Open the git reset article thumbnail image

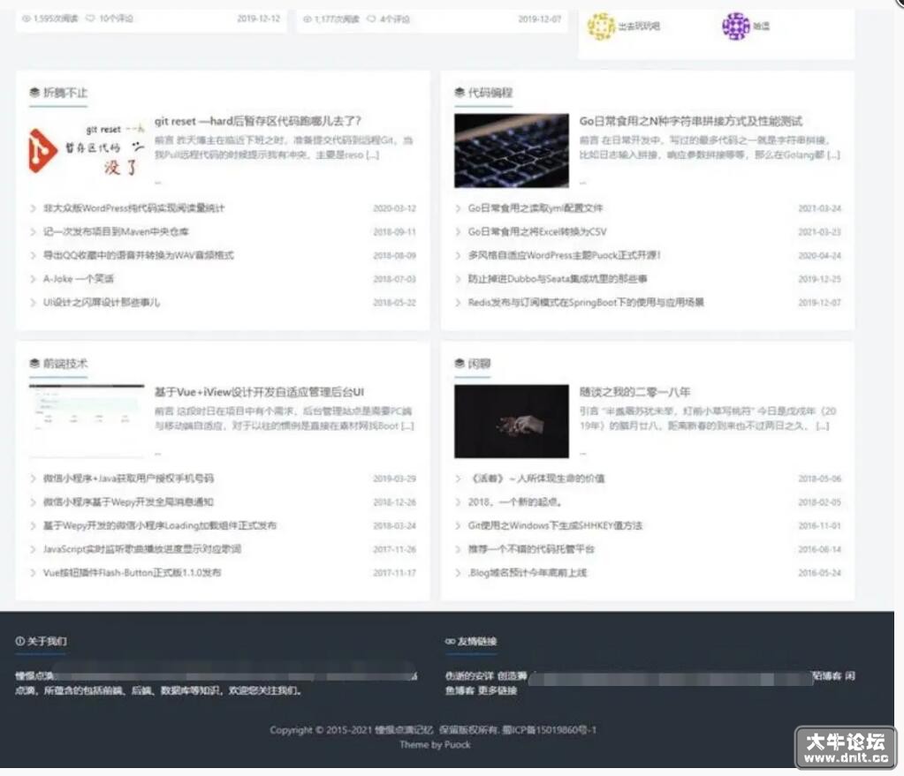coord(87,151)
